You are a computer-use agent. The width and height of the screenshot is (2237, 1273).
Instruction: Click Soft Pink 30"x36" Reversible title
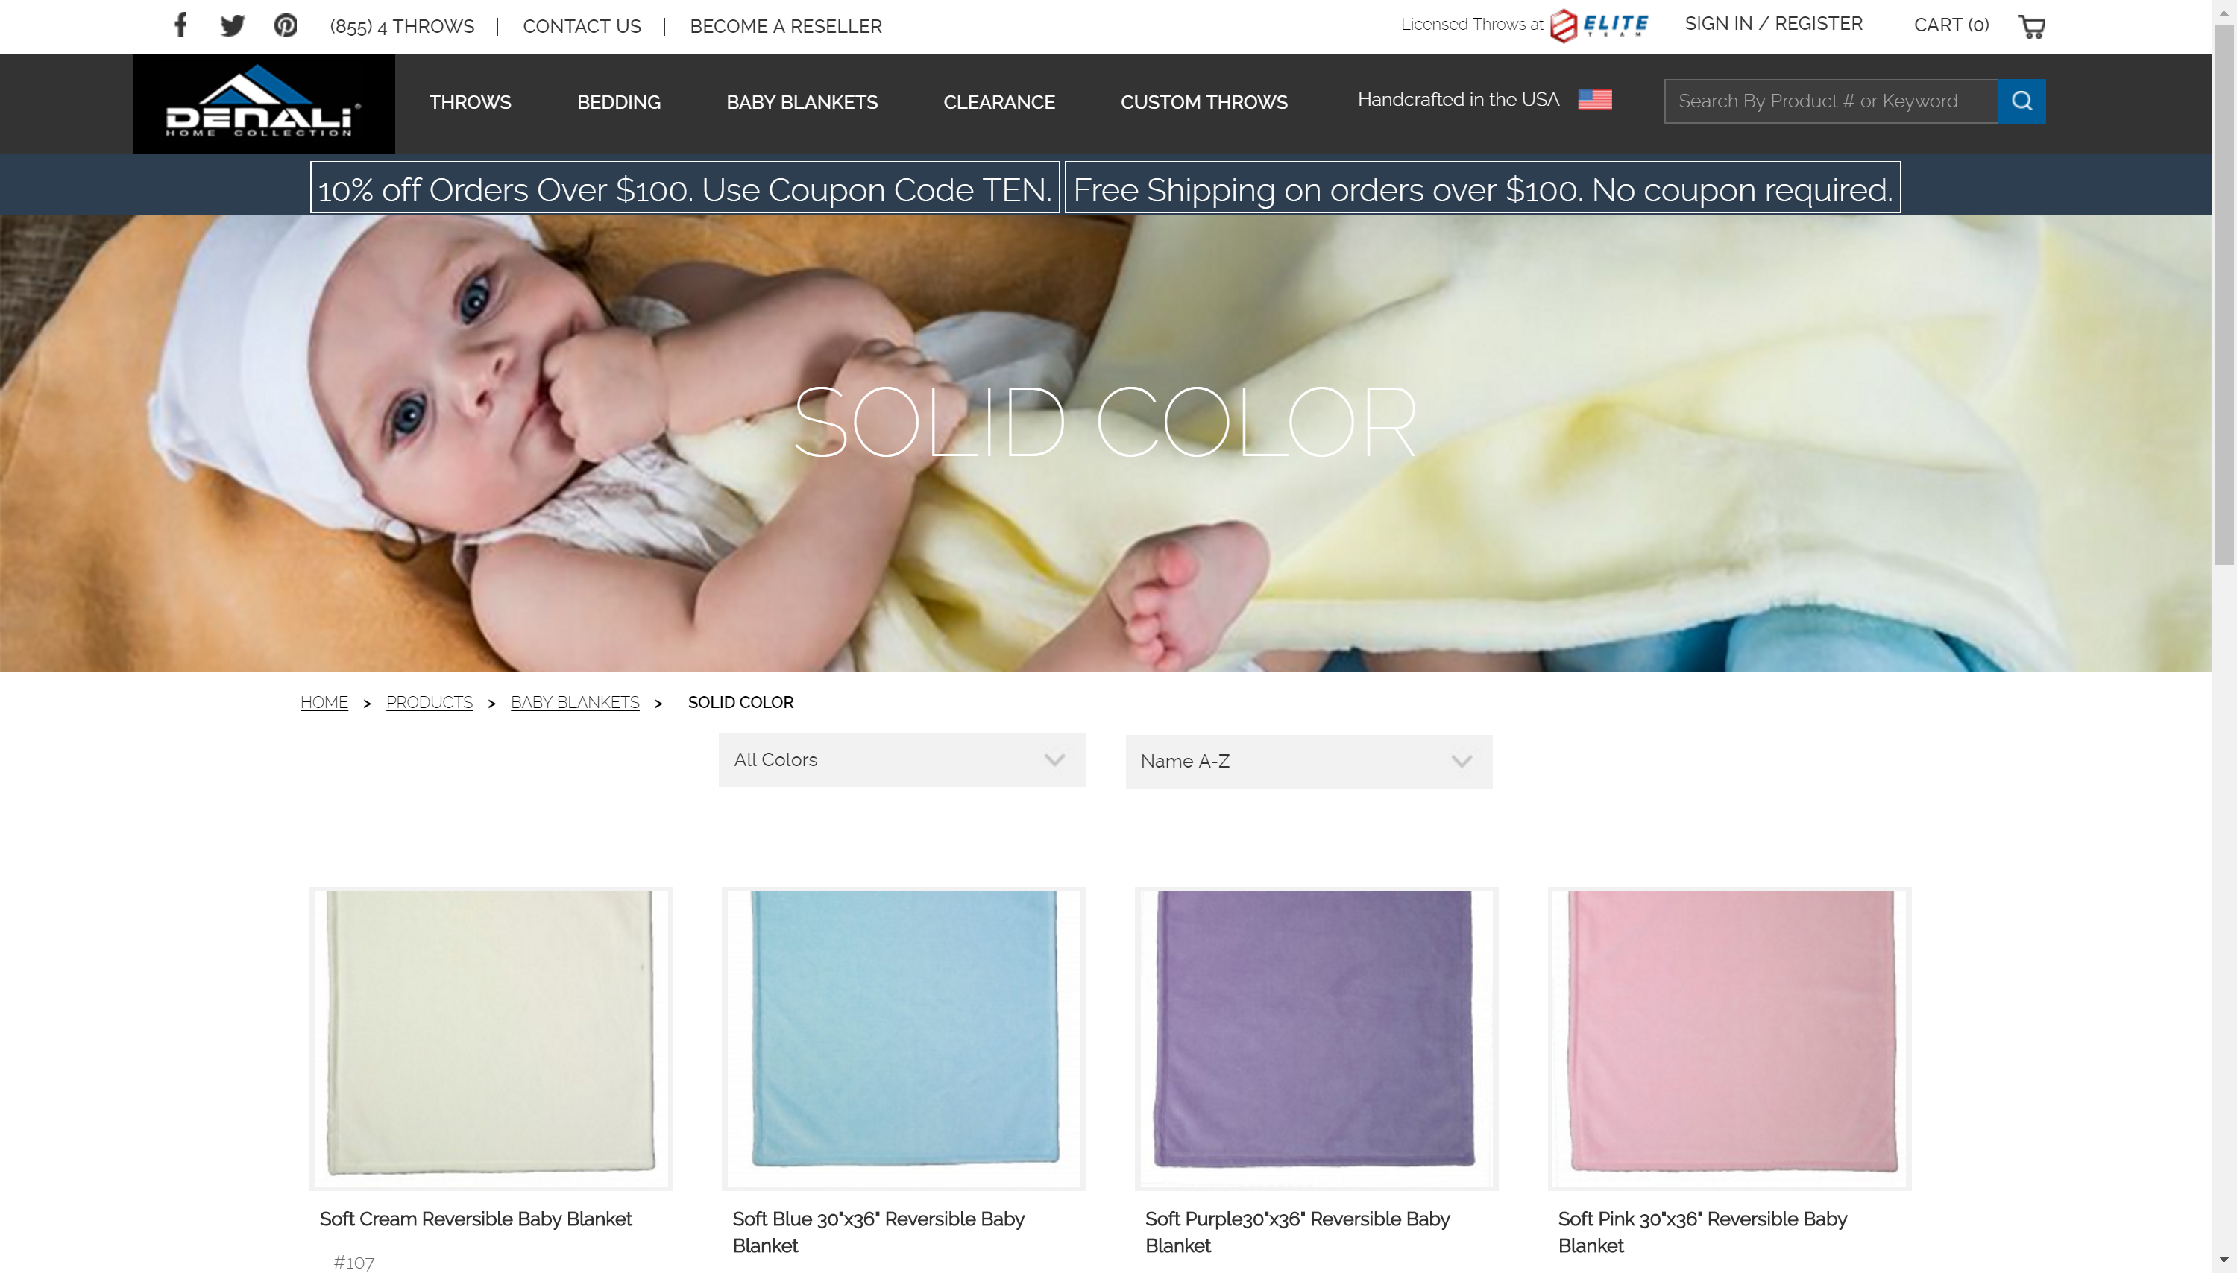click(1702, 1232)
